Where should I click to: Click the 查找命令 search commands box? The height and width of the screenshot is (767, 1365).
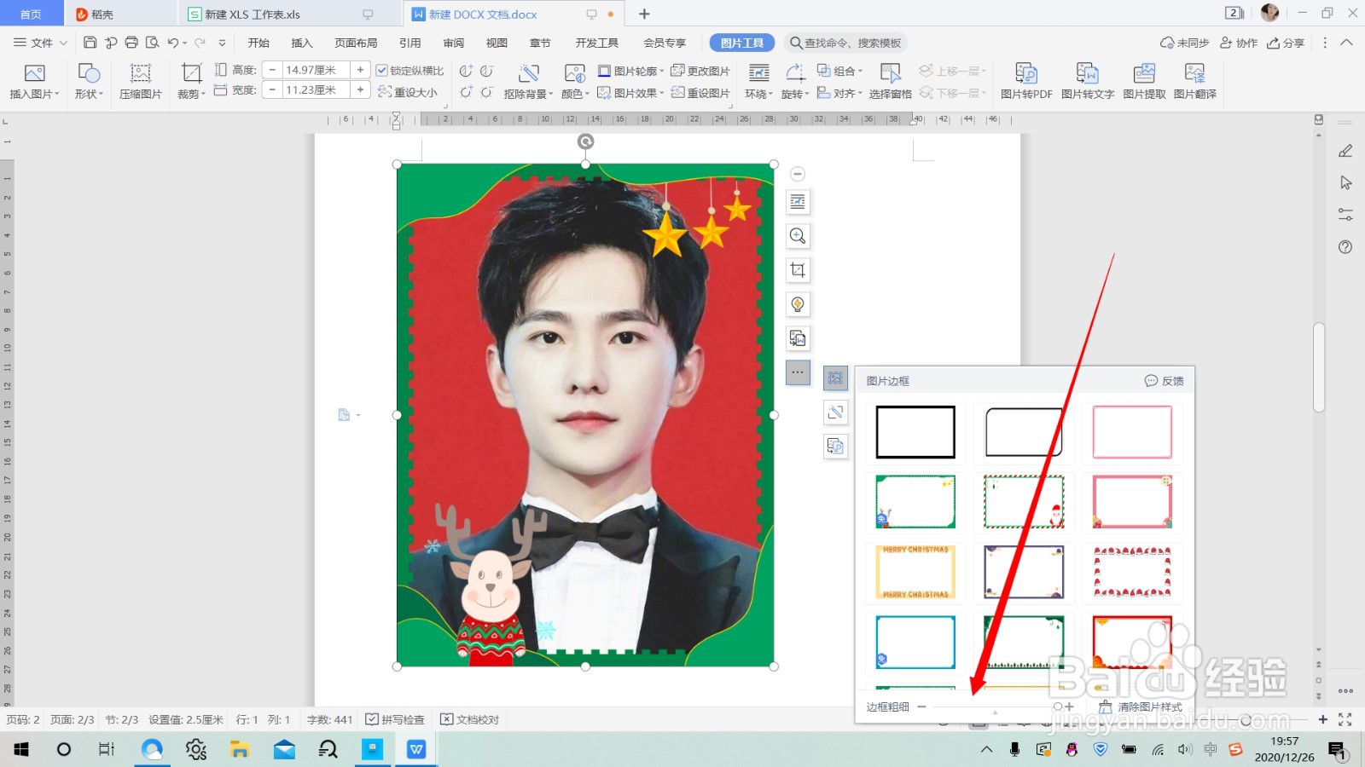845,43
